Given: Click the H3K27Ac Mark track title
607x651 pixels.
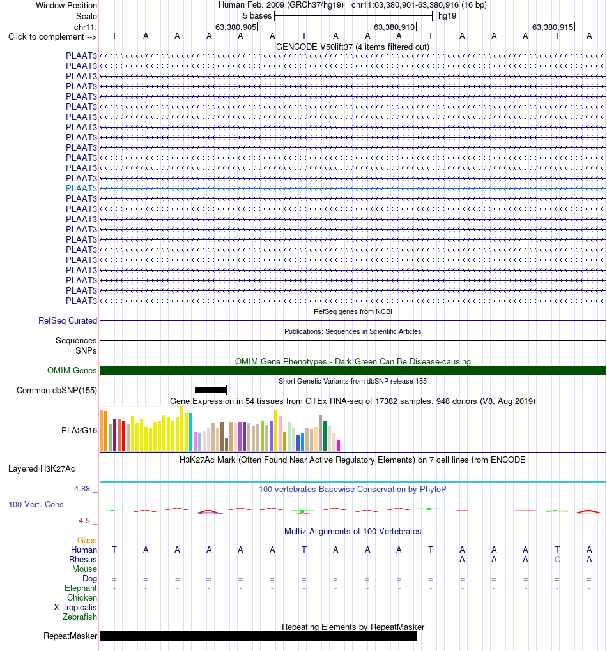Looking at the screenshot, I should [353, 460].
